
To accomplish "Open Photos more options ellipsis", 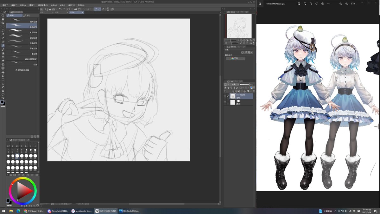I will (x=329, y=3).
